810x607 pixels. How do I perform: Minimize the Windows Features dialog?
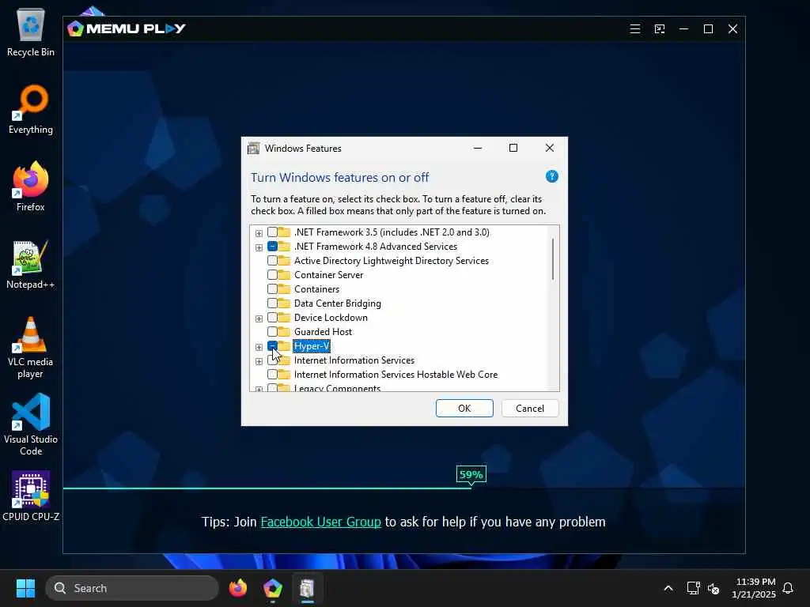point(478,148)
